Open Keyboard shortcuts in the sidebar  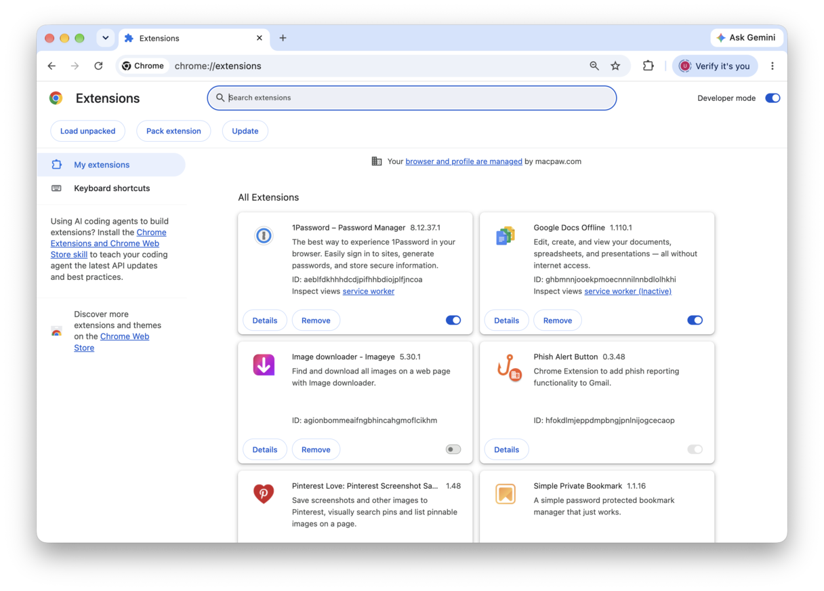111,188
